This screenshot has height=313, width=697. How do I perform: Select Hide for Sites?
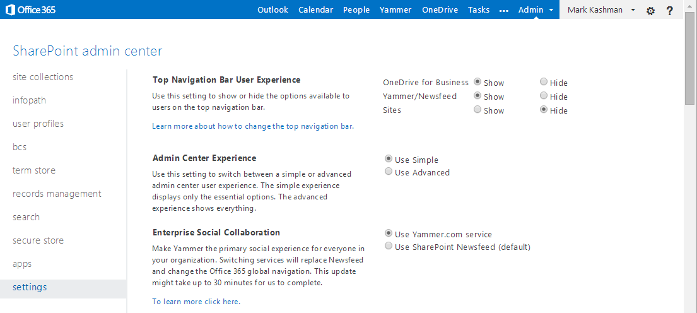(x=543, y=110)
